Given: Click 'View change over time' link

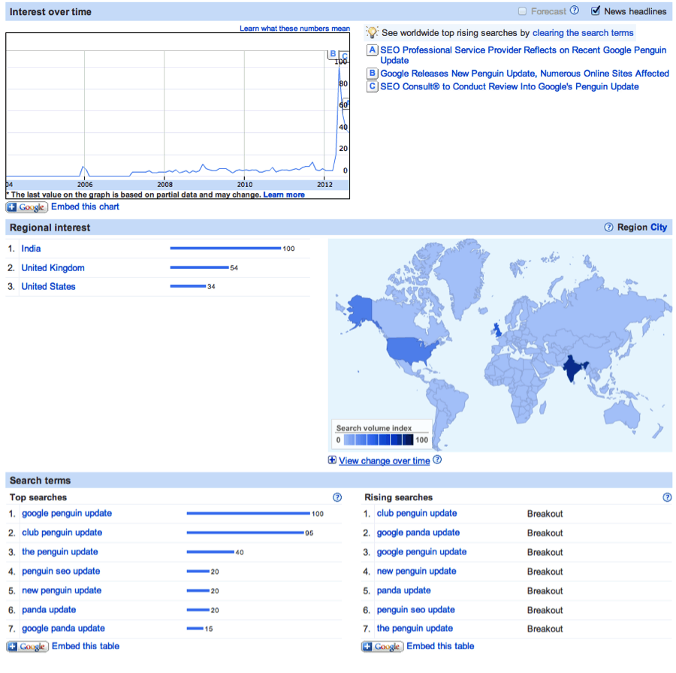Looking at the screenshot, I should point(384,461).
